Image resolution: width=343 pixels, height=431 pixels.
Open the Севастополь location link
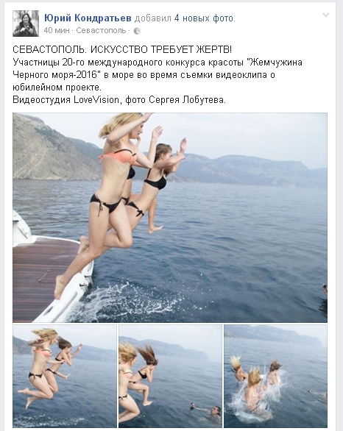[101, 30]
